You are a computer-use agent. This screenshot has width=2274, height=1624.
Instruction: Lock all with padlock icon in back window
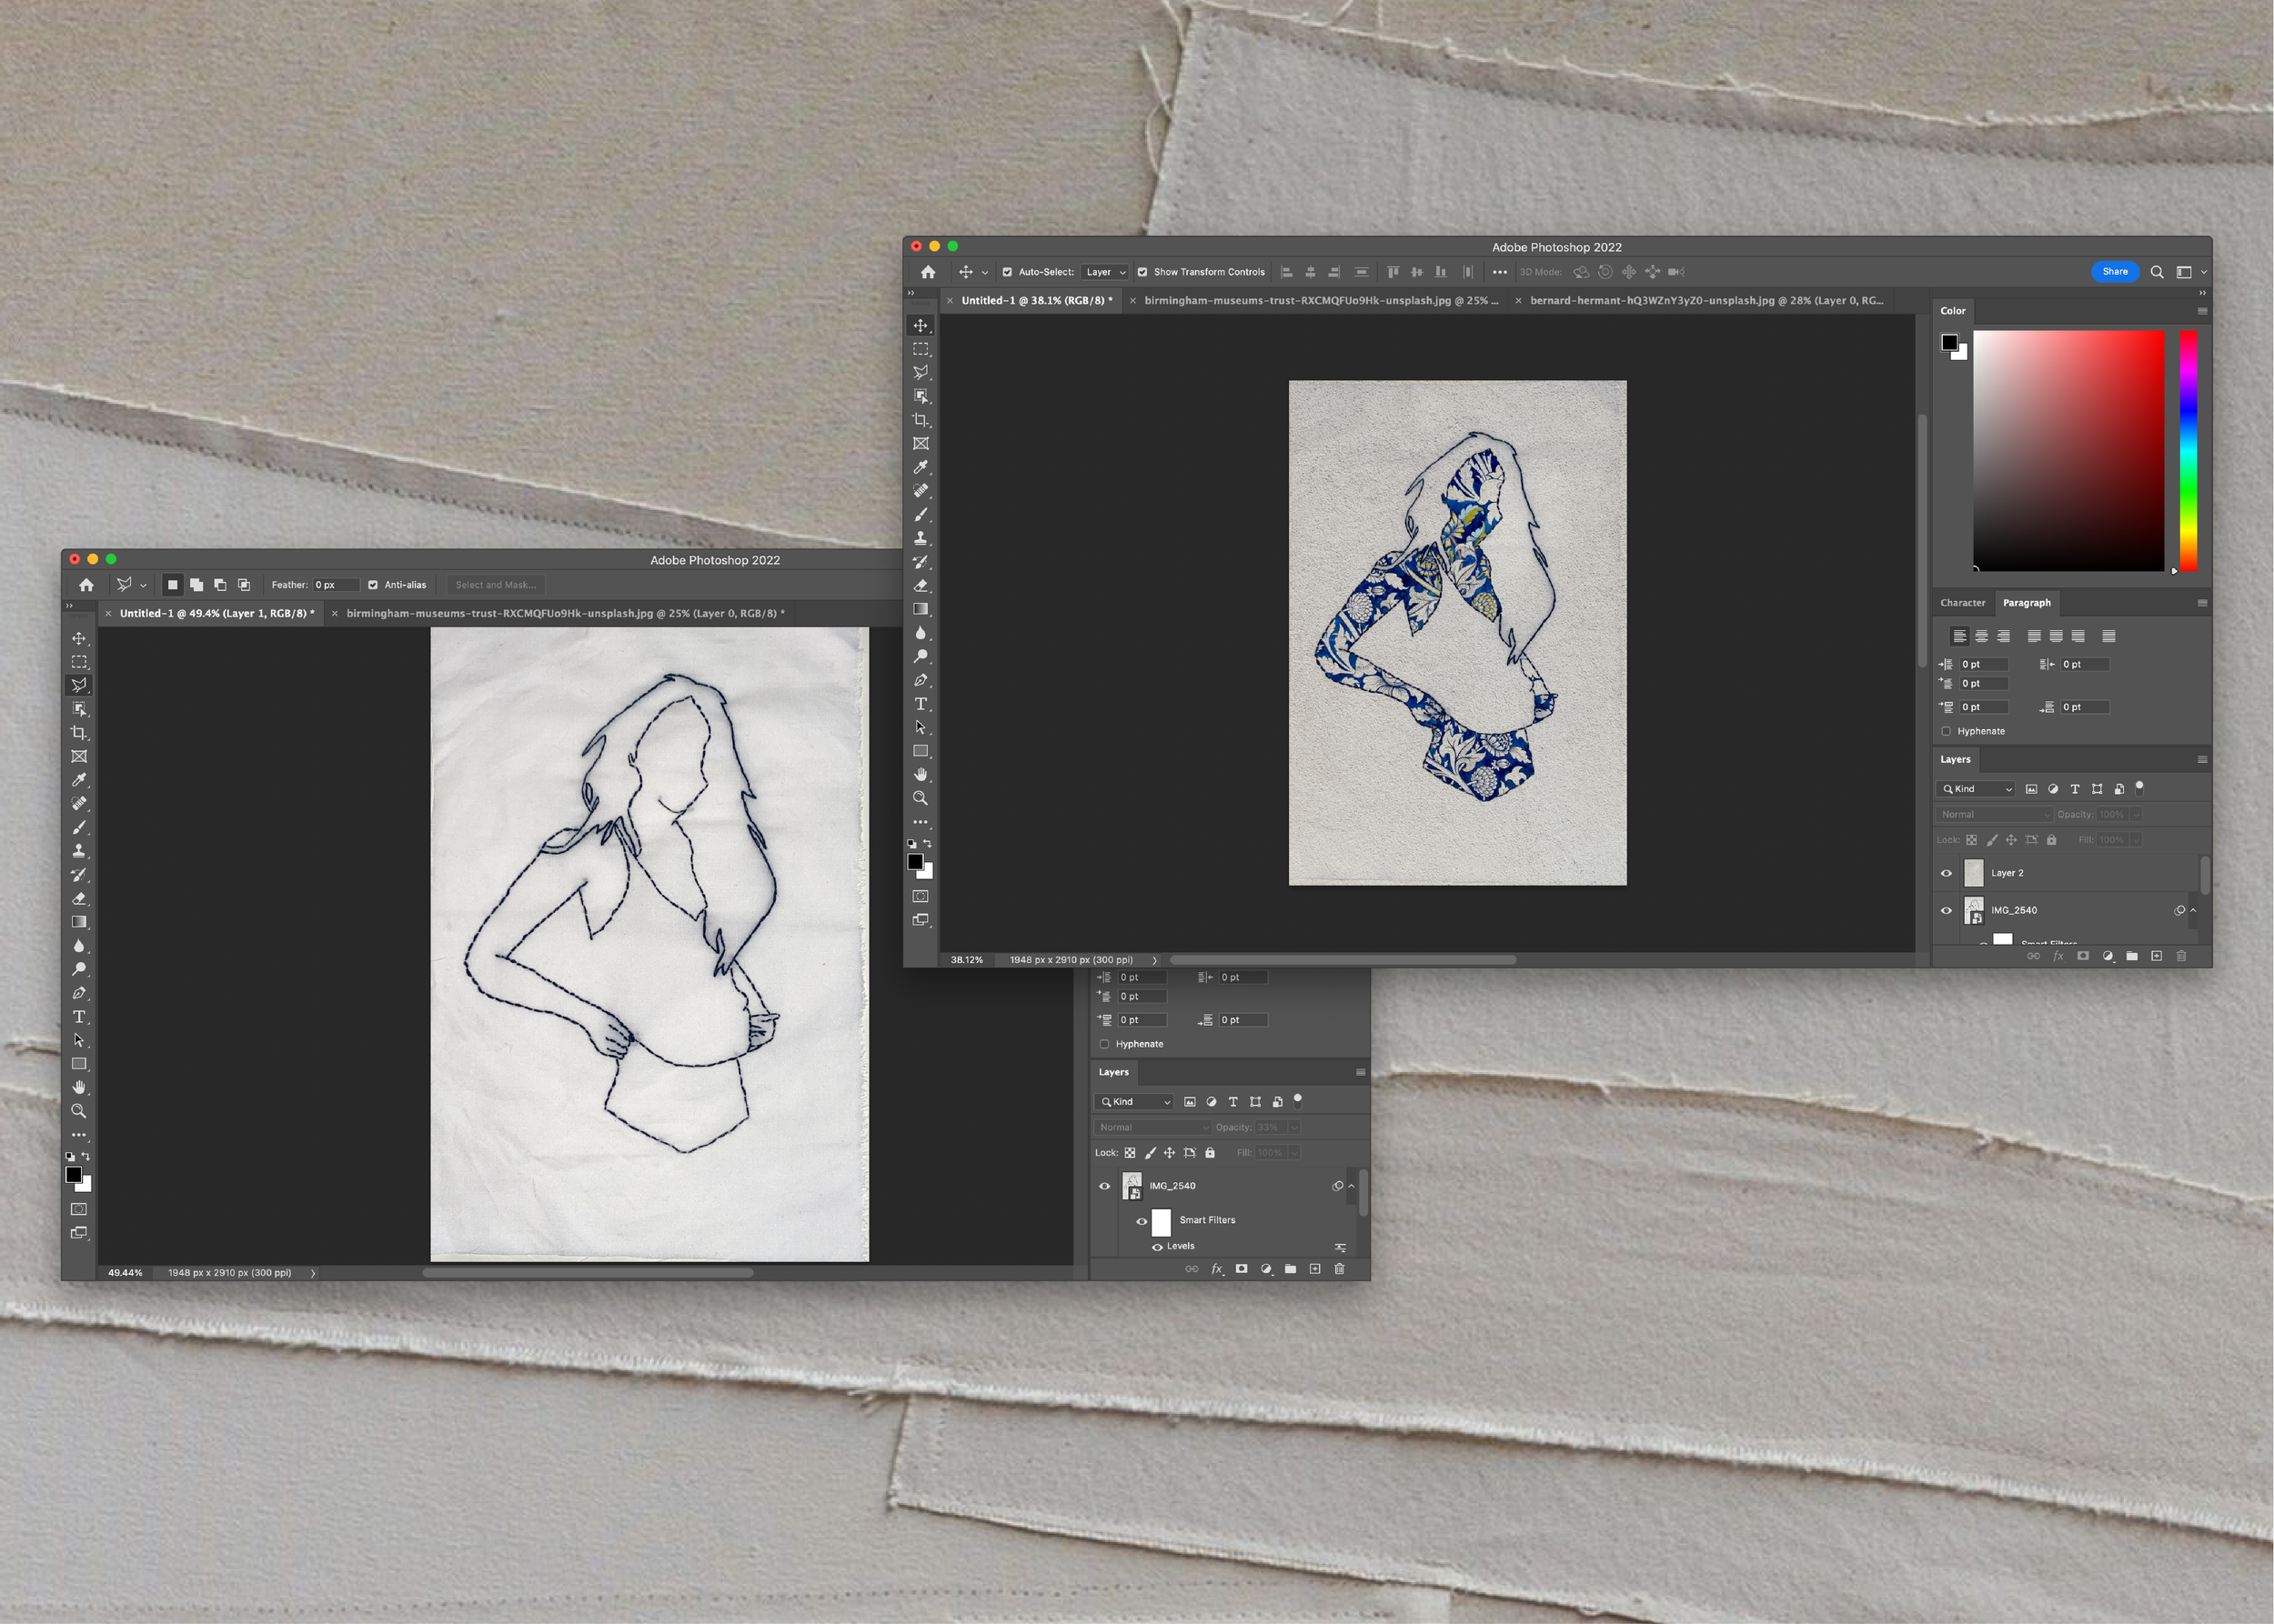(x=1210, y=1153)
